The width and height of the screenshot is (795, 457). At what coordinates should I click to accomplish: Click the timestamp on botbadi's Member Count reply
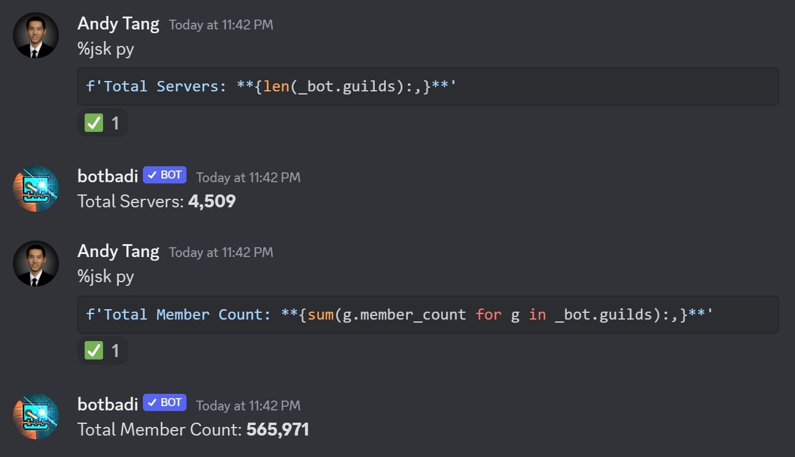coord(248,405)
